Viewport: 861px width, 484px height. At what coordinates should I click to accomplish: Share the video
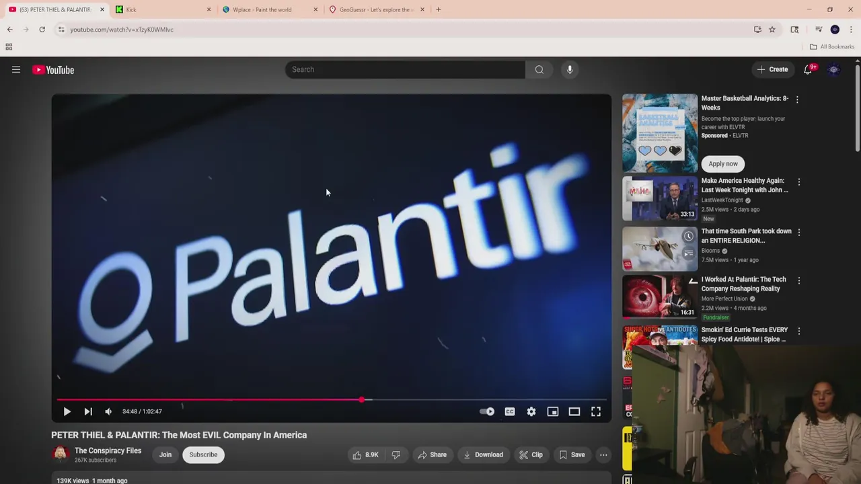pos(432,455)
